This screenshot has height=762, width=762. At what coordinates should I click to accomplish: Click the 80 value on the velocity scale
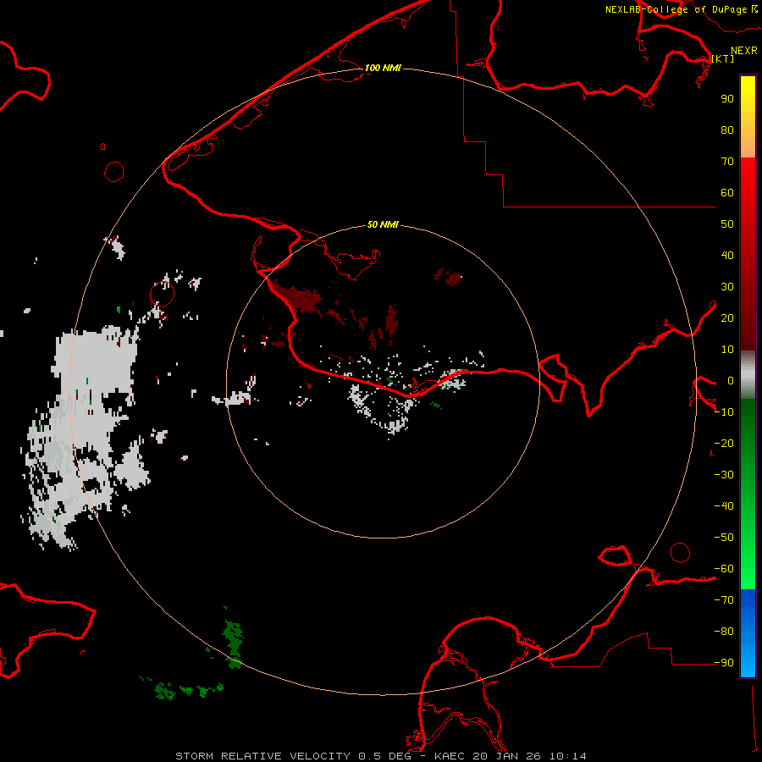(727, 130)
